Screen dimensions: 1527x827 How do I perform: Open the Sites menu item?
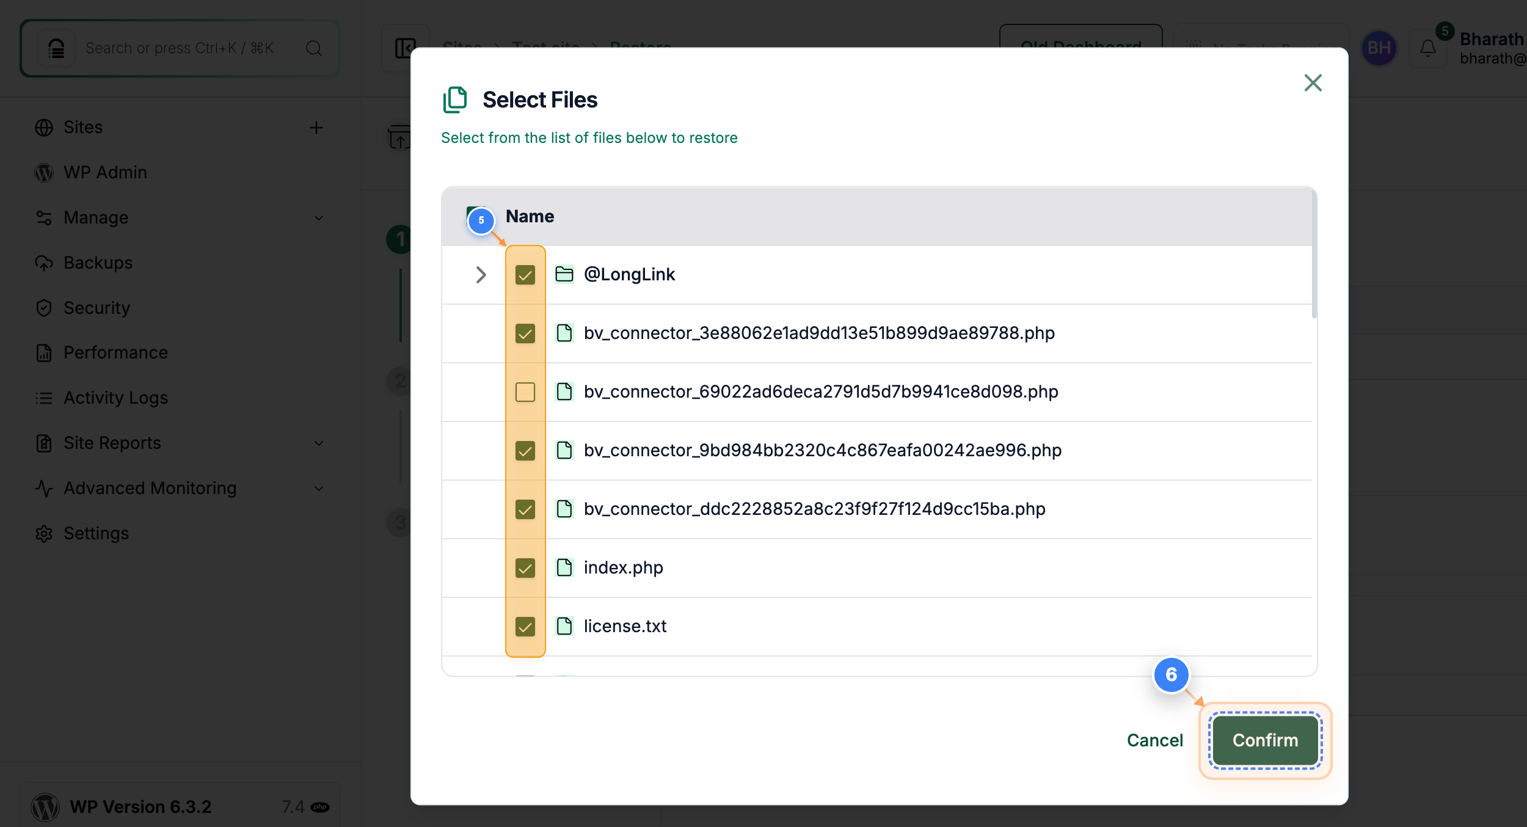(x=83, y=127)
